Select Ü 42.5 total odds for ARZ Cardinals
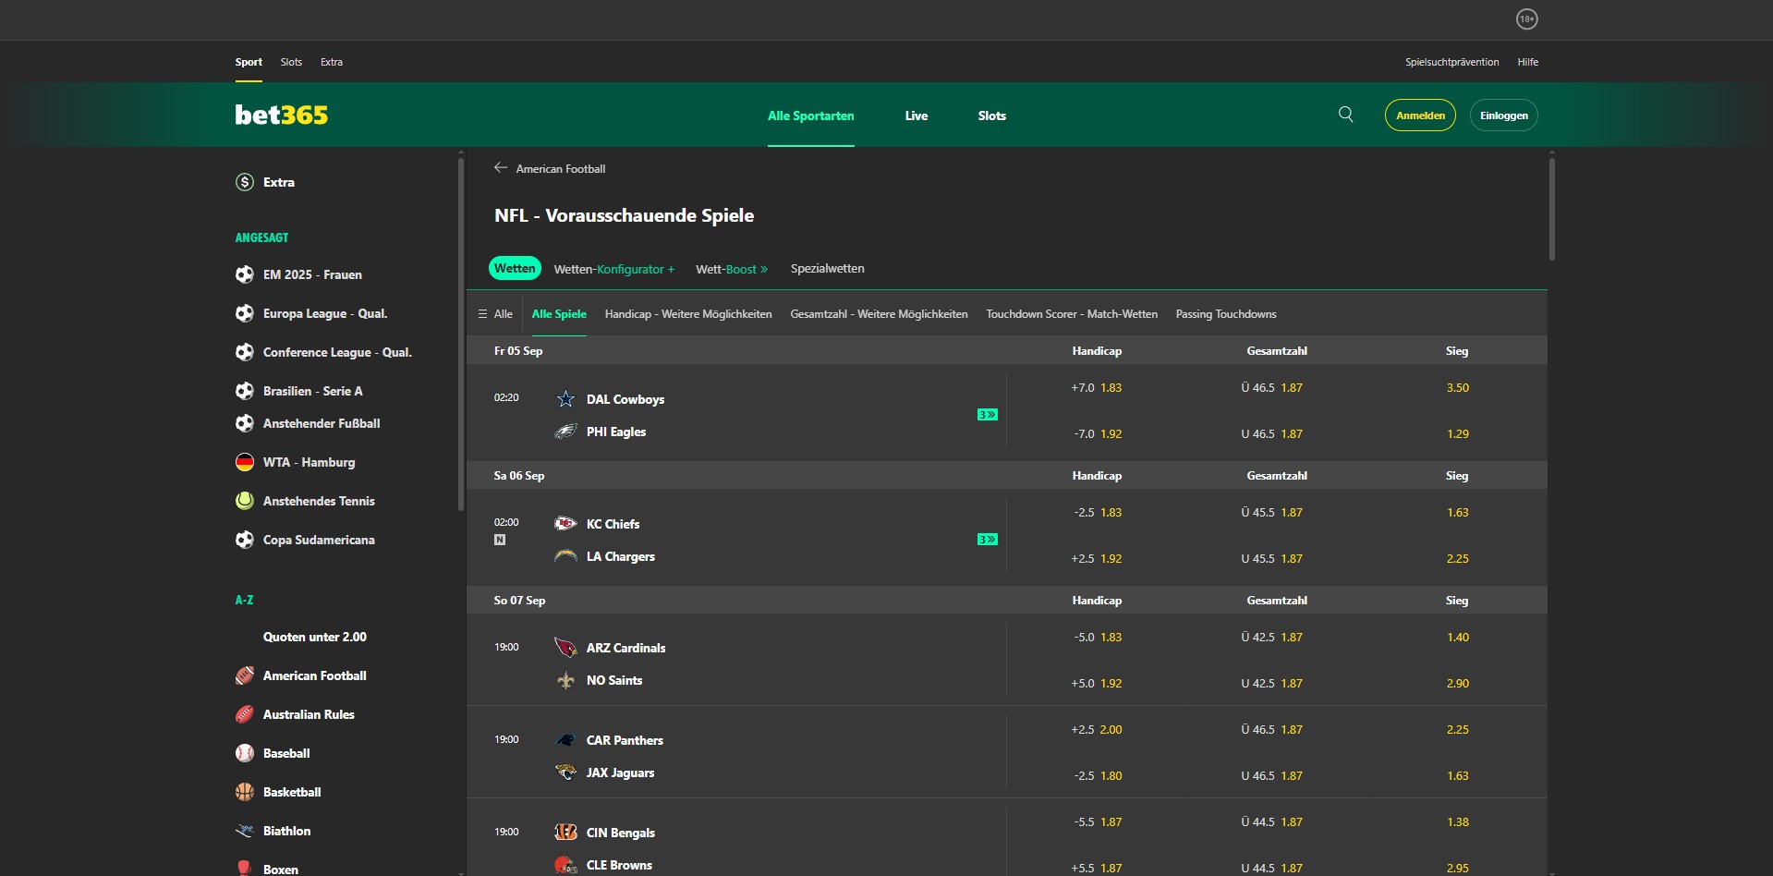This screenshot has height=876, width=1773. [x=1272, y=637]
